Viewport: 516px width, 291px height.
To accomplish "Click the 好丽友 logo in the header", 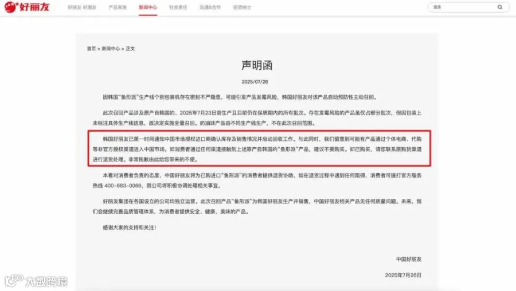I will 27,7.
